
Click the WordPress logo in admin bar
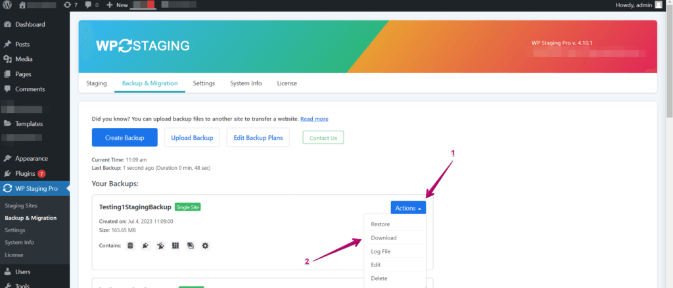coord(9,5)
